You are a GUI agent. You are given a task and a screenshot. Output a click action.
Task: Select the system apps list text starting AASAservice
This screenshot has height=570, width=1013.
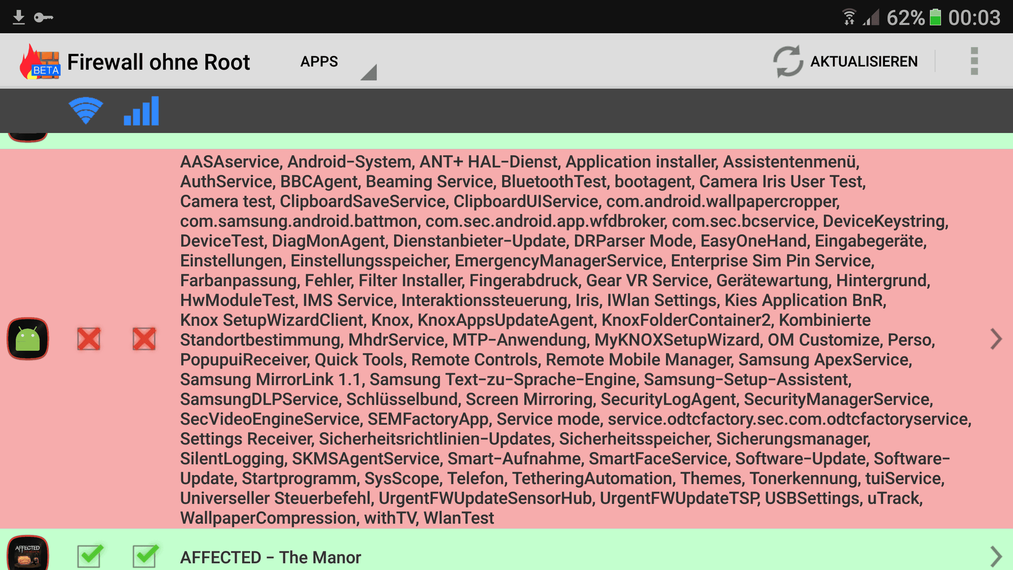[x=575, y=339]
